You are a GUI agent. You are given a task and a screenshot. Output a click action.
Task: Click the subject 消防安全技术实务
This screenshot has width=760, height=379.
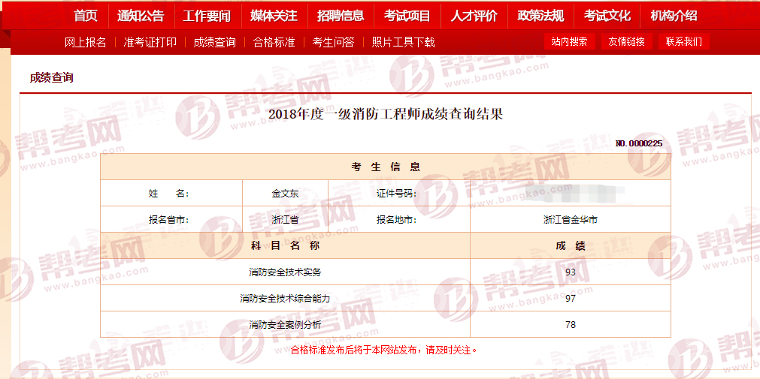pyautogui.click(x=286, y=272)
